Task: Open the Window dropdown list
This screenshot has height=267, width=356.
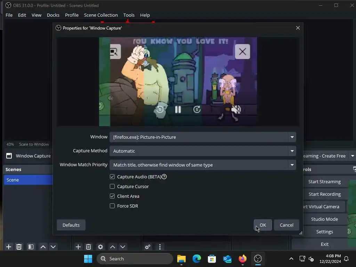Action: click(203, 137)
